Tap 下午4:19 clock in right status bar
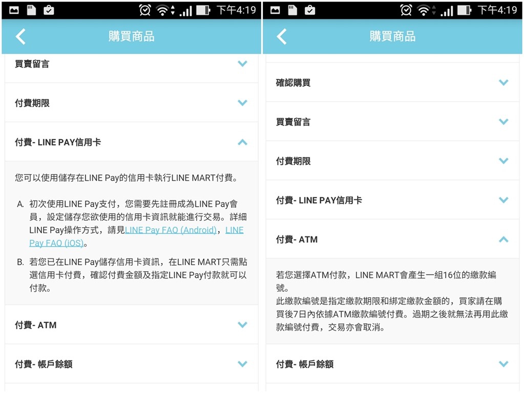 pyautogui.click(x=497, y=10)
